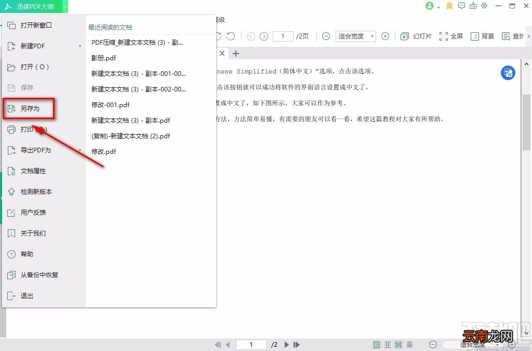
Task: Click the new PDF page icon
Action: [x=11, y=46]
